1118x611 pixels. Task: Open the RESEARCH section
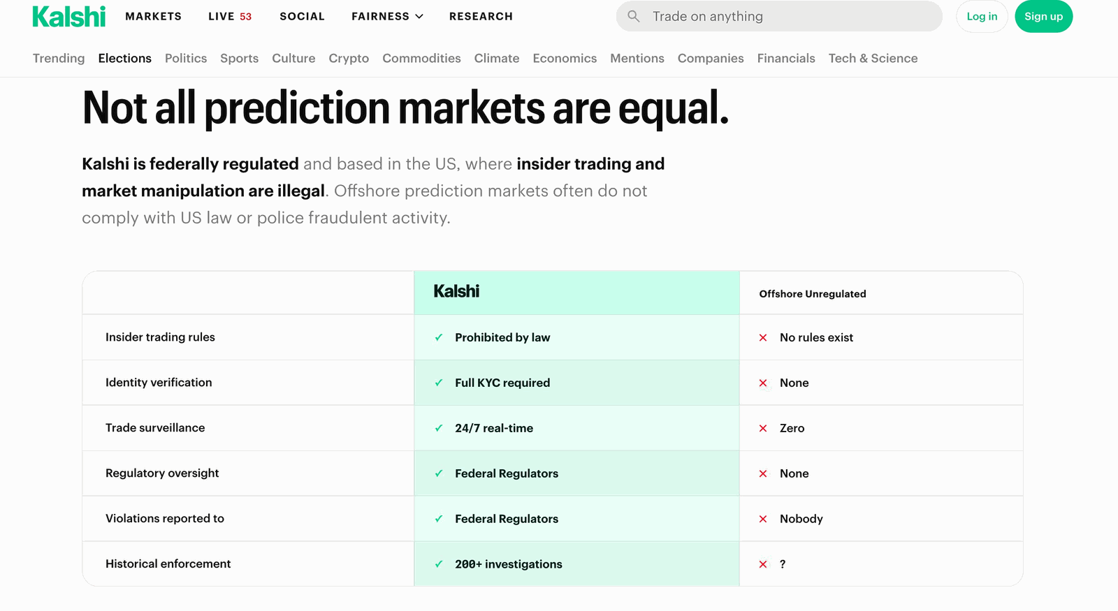pyautogui.click(x=481, y=16)
